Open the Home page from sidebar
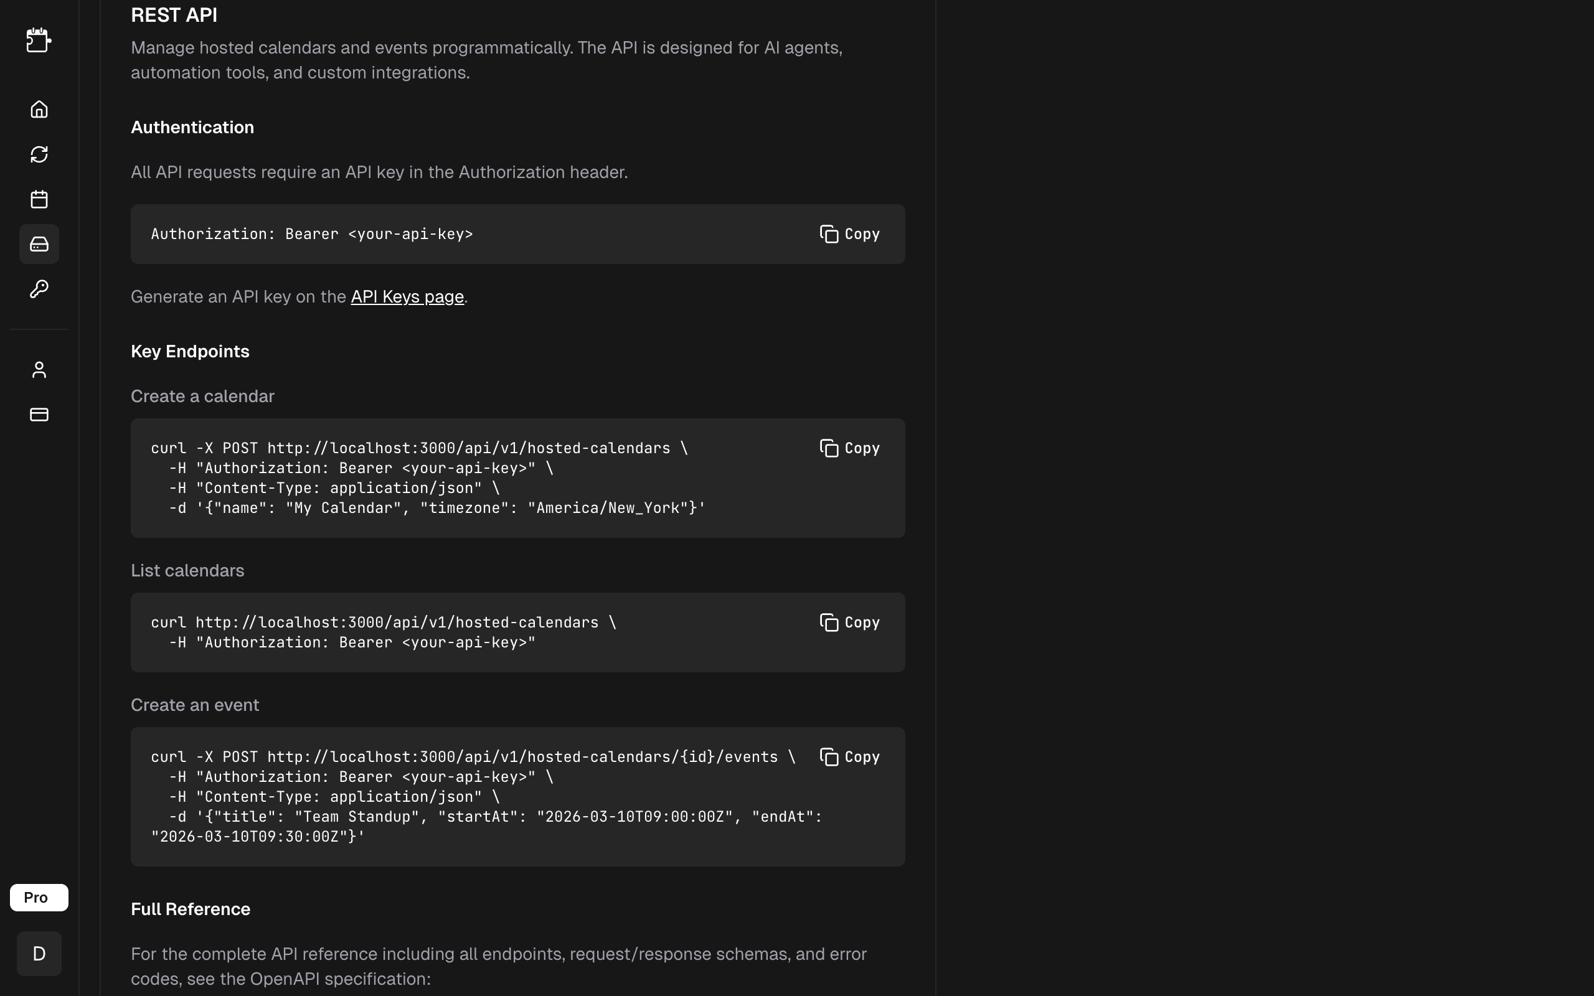This screenshot has width=1594, height=996. click(x=39, y=110)
